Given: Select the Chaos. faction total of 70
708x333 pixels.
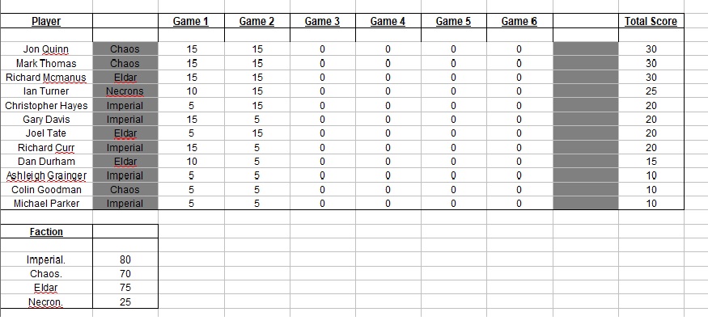Looking at the screenshot, I should 125,274.
